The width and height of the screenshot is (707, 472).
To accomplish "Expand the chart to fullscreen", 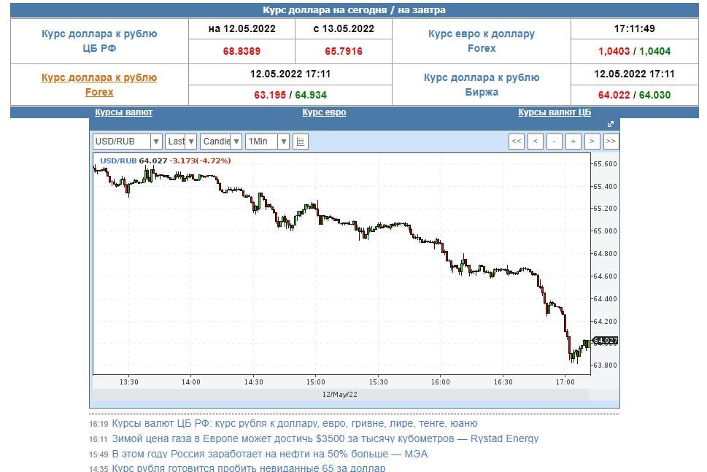I will pos(611,124).
